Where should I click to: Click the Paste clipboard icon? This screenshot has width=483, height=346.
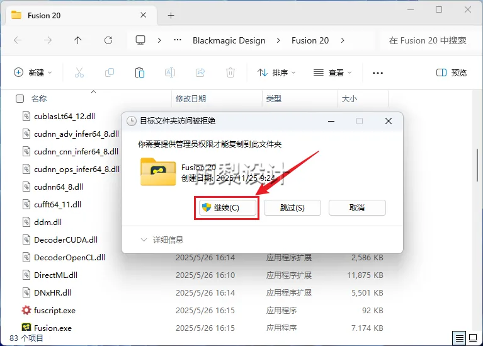coord(140,72)
